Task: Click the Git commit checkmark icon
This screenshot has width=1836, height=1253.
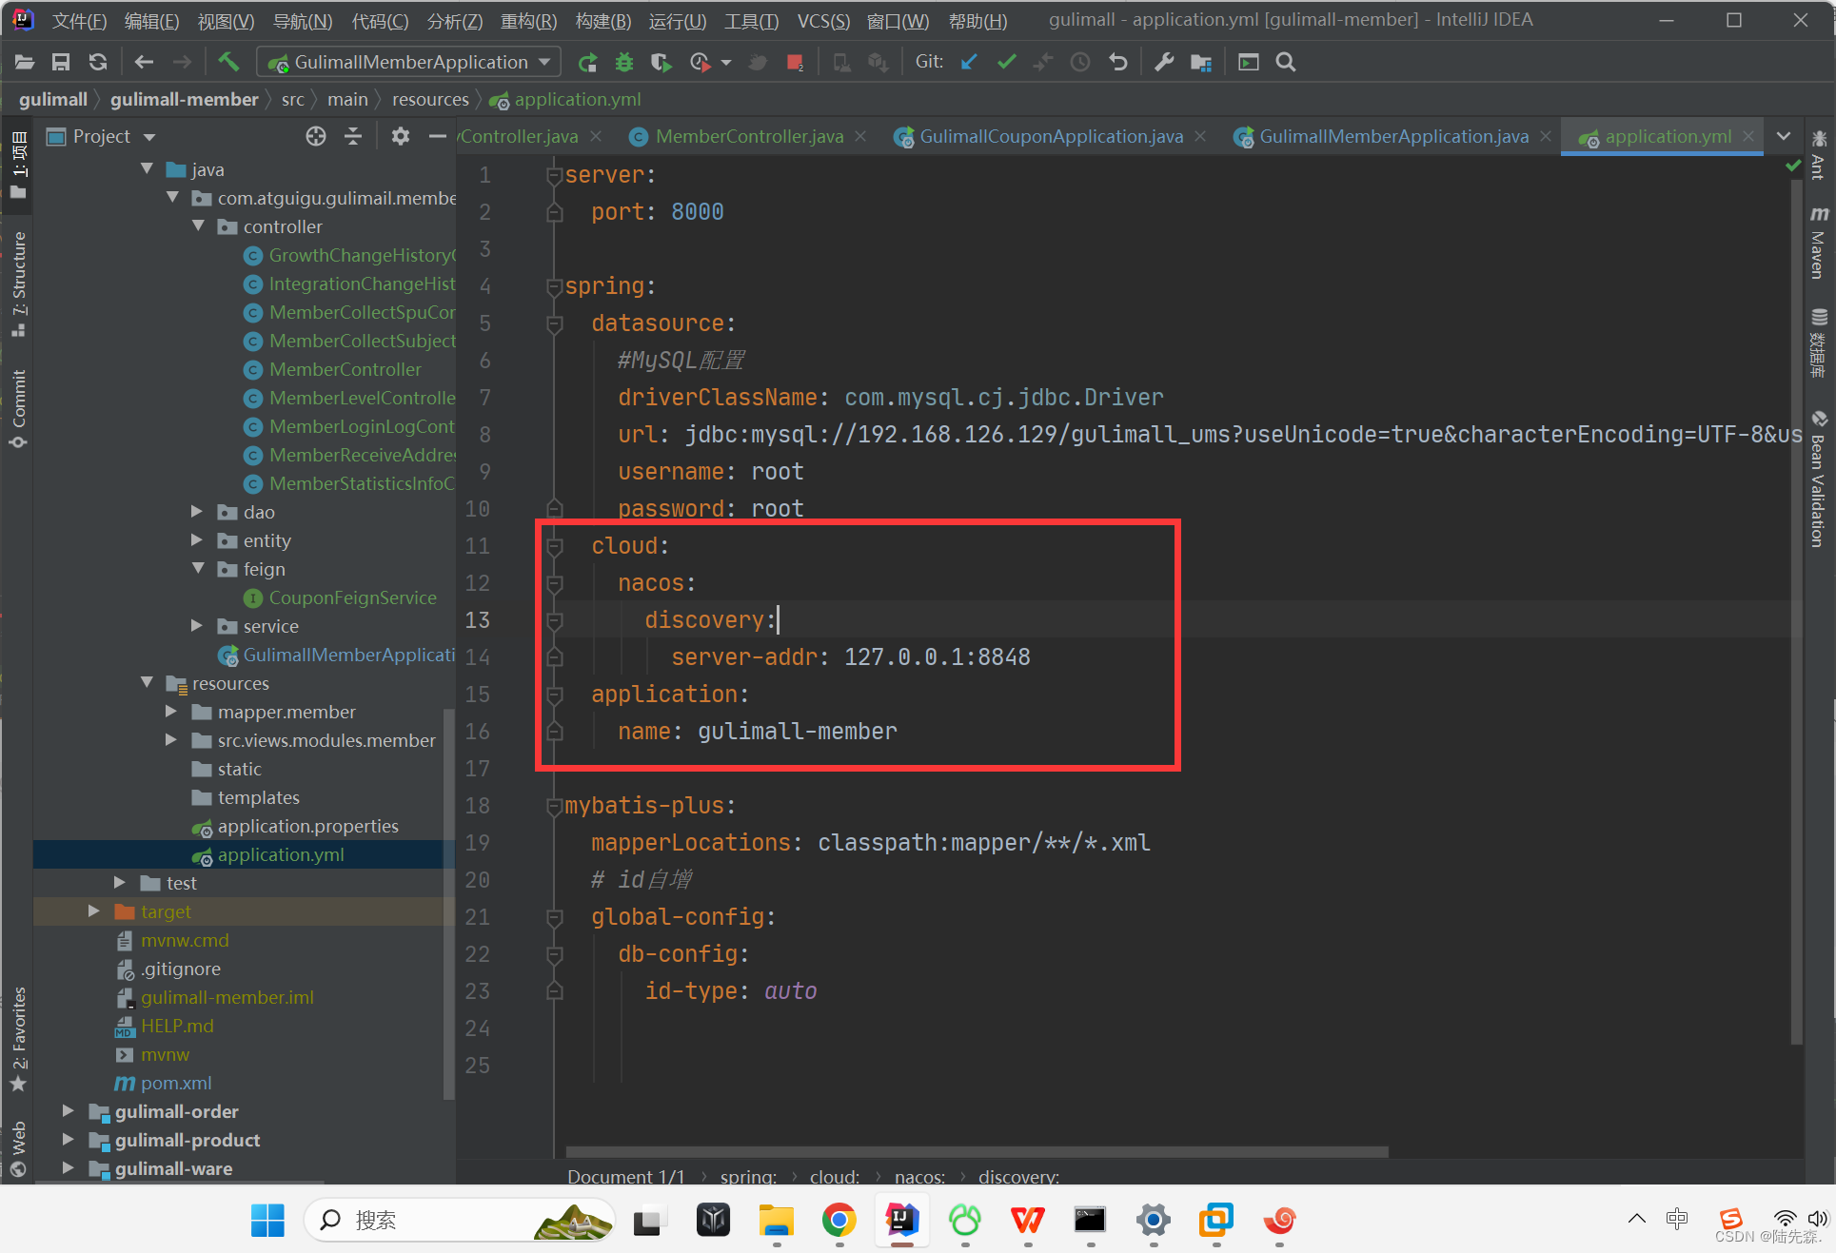Action: [1006, 62]
